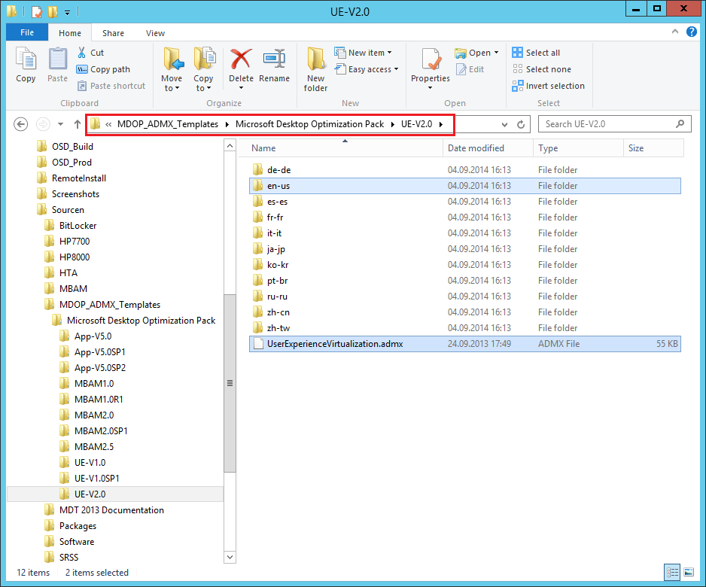
Task: Select the ja-jp folder
Action: (464, 249)
